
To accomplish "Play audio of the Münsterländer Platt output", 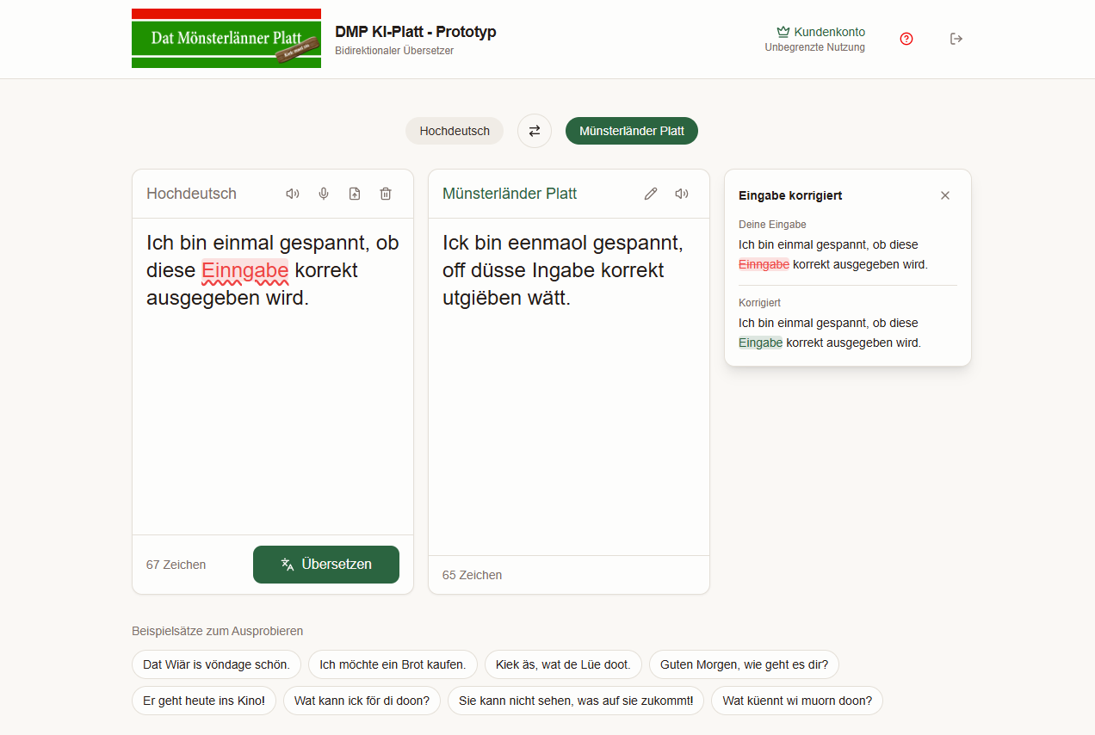I will 682,194.
